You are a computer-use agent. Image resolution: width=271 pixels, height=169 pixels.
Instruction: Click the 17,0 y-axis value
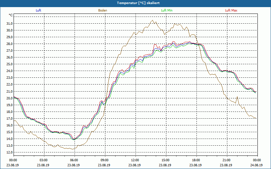pyautogui.click(x=10, y=119)
